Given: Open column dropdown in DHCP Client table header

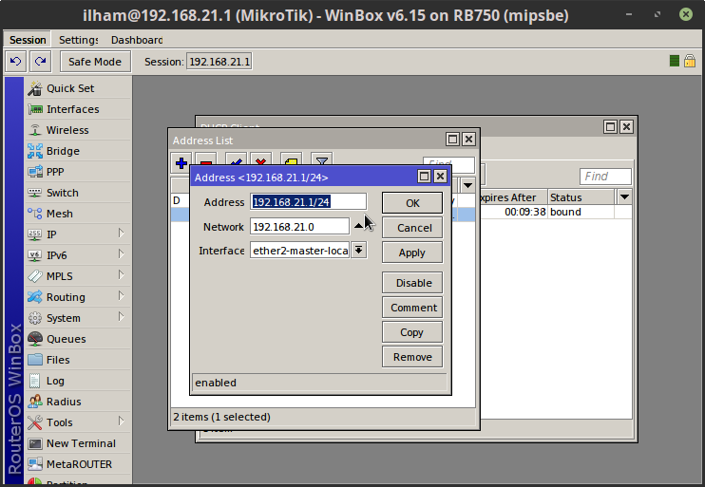Looking at the screenshot, I should click(x=624, y=197).
